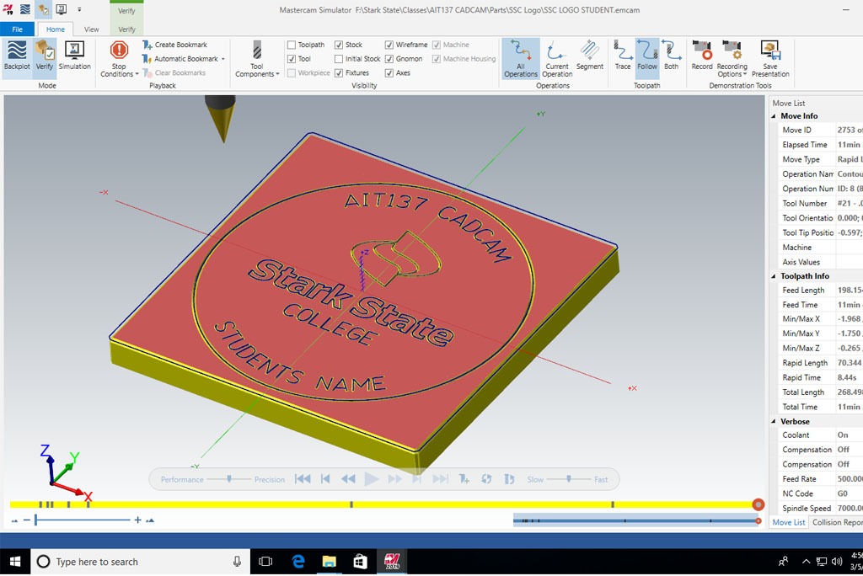This screenshot has height=576, width=863.
Task: Open Tool Components menu
Action: tap(257, 58)
